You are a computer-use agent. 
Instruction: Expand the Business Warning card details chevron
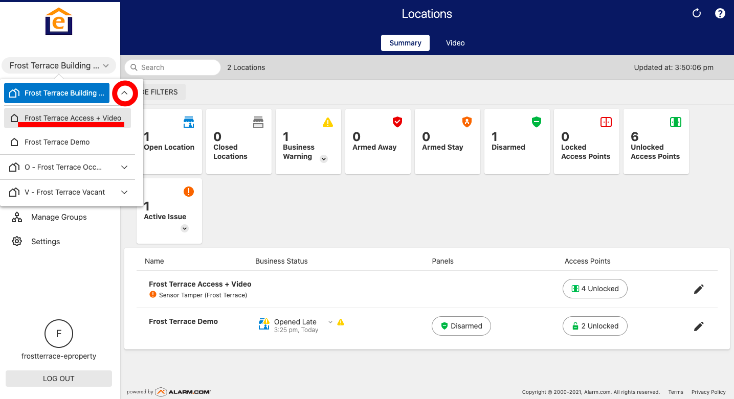pyautogui.click(x=323, y=158)
